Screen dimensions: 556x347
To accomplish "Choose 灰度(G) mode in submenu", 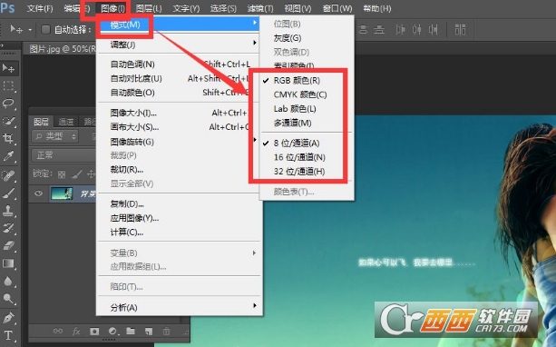I will tap(288, 38).
